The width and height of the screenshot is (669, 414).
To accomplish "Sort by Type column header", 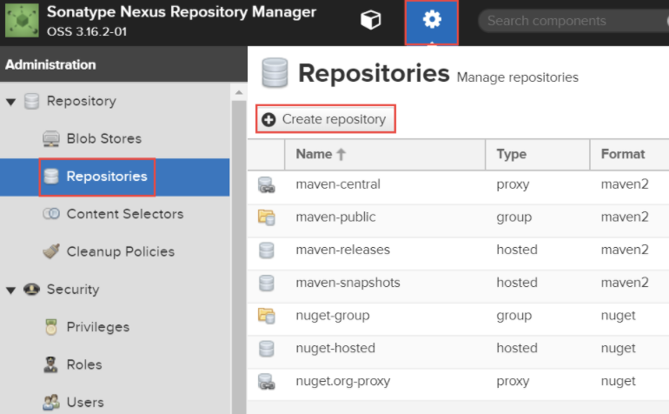I will pos(537,154).
